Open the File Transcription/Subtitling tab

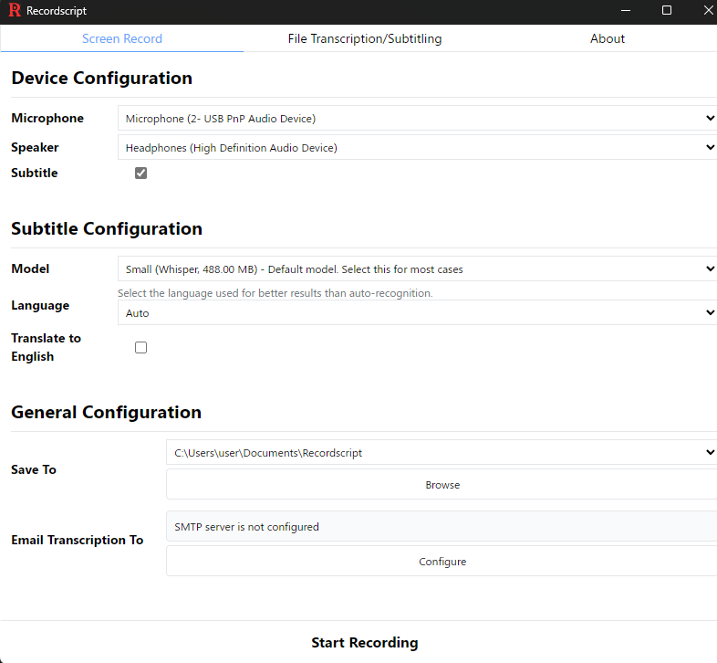pyautogui.click(x=365, y=38)
